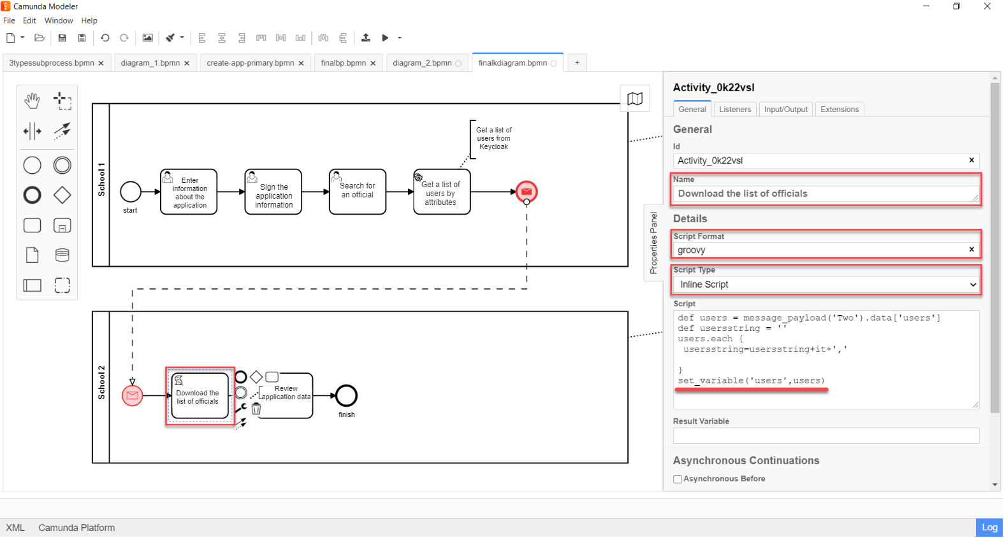Delete selected task with trash icon
1004x538 pixels.
256,409
